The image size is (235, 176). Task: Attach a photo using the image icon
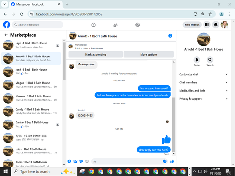click(x=75, y=161)
